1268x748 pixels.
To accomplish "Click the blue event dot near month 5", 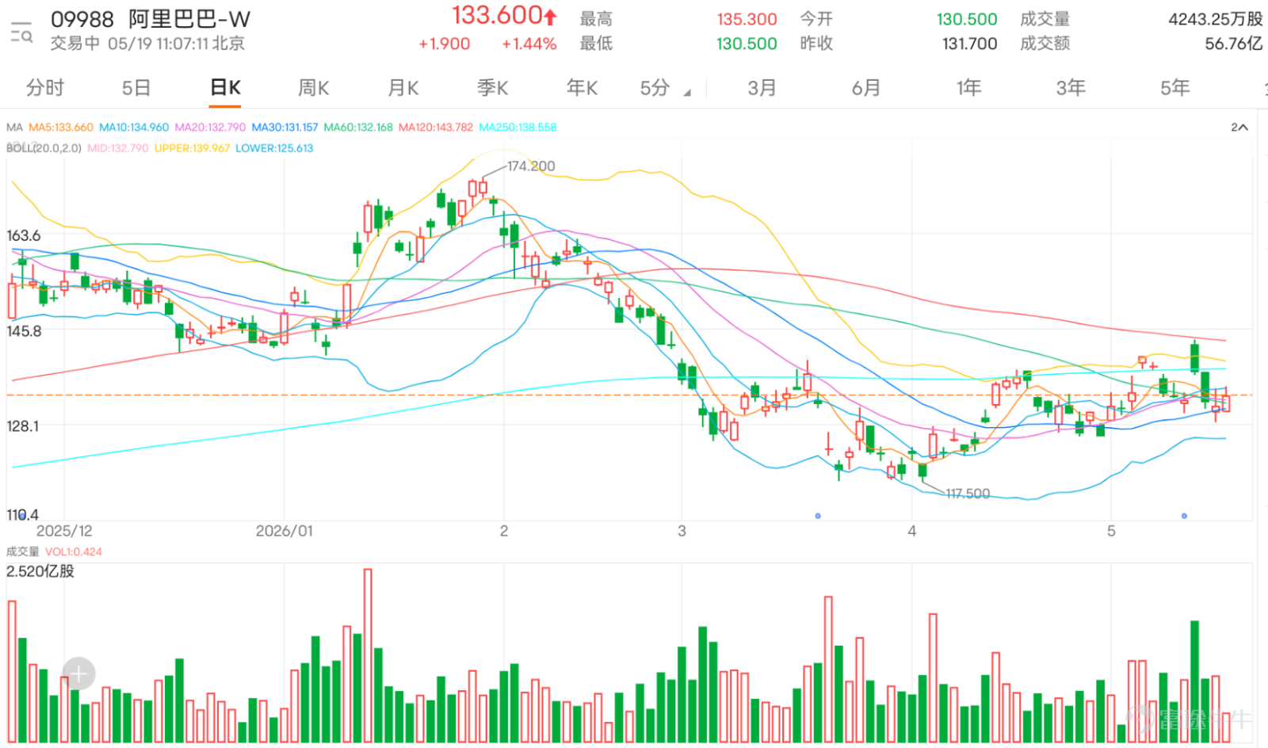I will point(1184,516).
